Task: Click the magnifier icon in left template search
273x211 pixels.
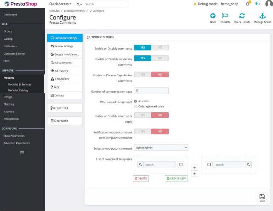Action: (140, 165)
